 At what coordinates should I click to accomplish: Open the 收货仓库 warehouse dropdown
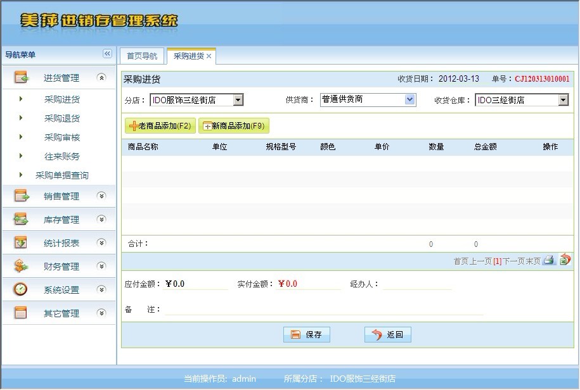point(522,100)
